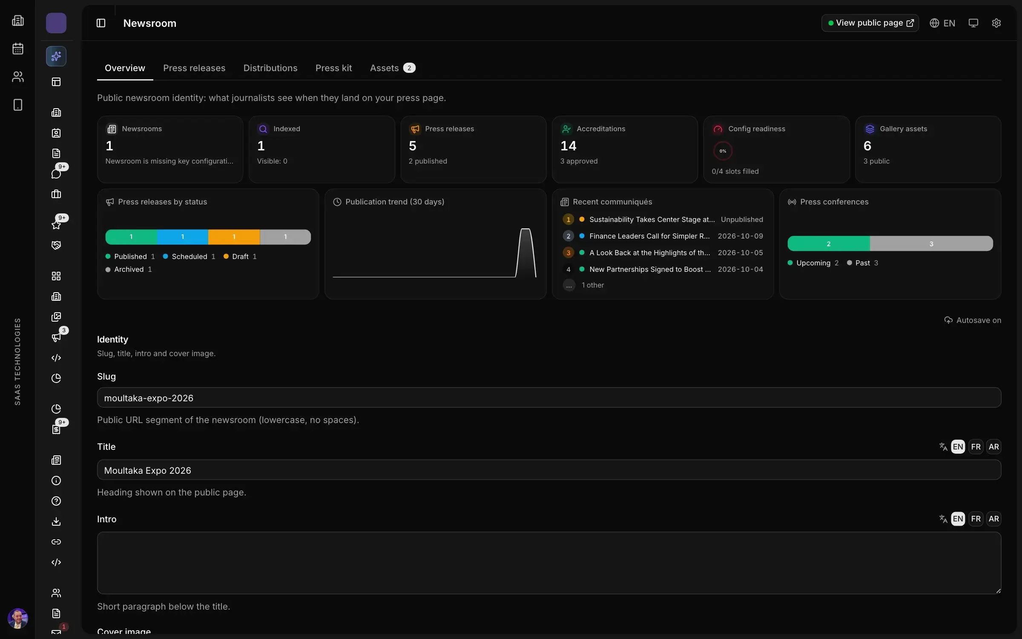Click the download sidebar icon
This screenshot has width=1022, height=639.
pyautogui.click(x=56, y=521)
